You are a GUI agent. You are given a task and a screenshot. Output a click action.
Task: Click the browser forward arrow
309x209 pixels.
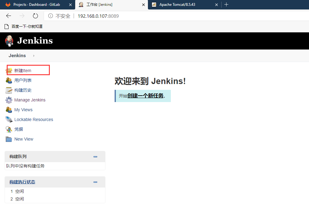22,16
